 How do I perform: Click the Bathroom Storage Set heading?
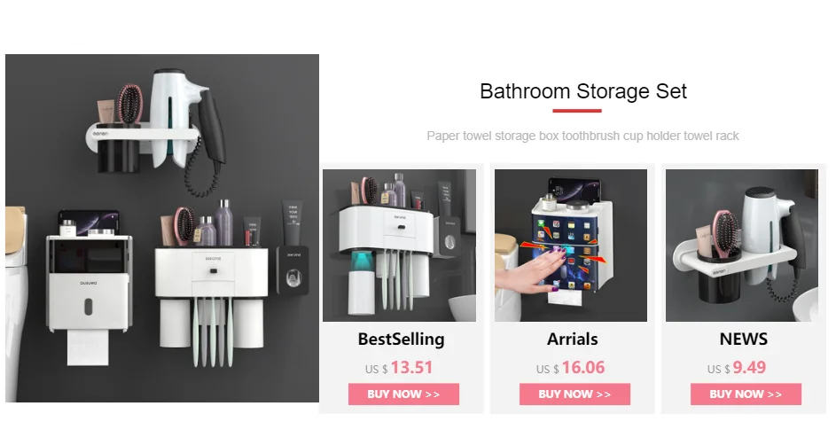pos(583,91)
